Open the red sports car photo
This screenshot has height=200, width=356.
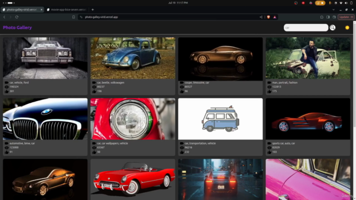click(308, 119)
